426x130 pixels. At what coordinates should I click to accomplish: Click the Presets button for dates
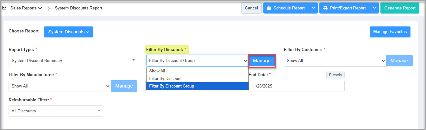[335, 75]
